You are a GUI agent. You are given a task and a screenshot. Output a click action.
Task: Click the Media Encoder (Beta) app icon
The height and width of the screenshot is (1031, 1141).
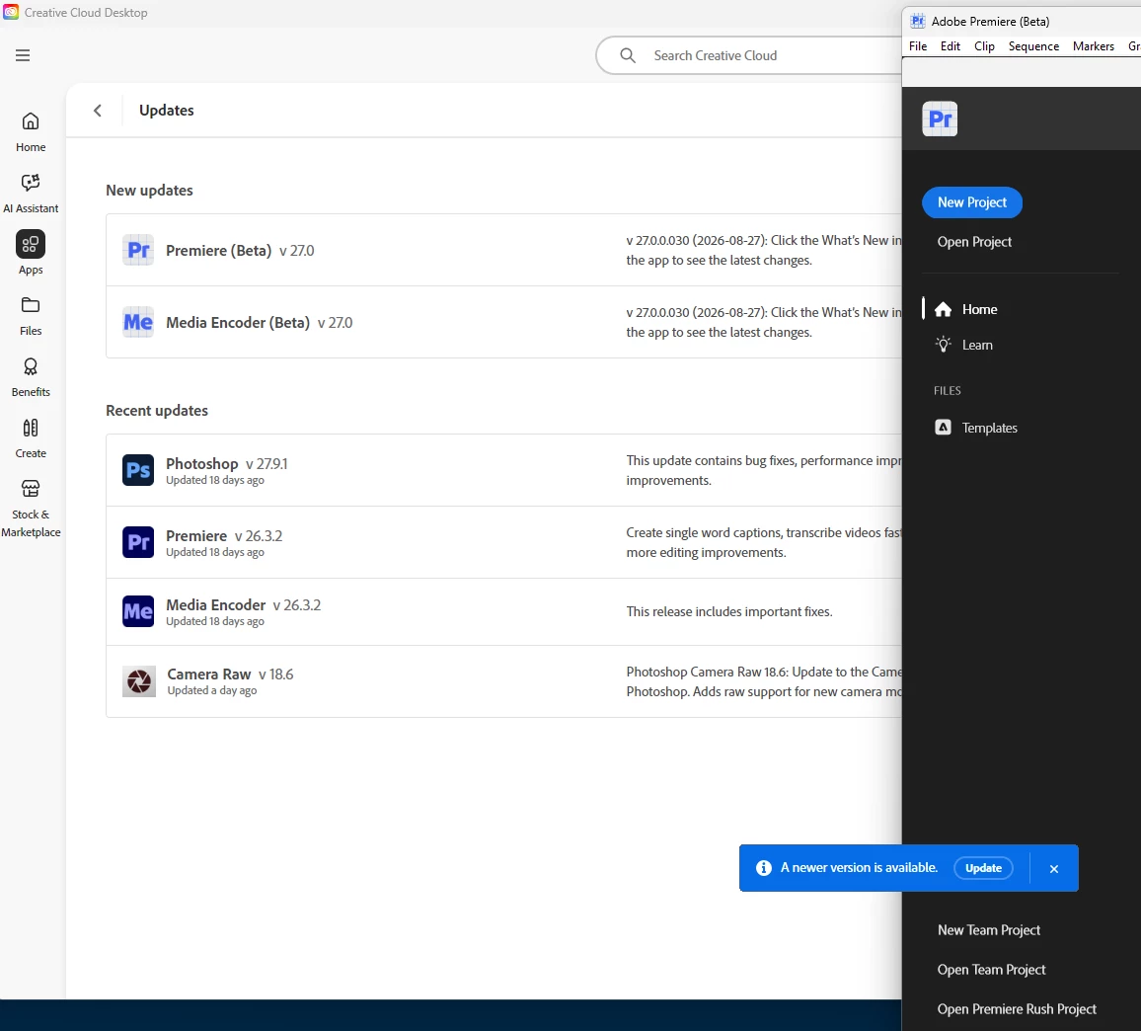[138, 322]
